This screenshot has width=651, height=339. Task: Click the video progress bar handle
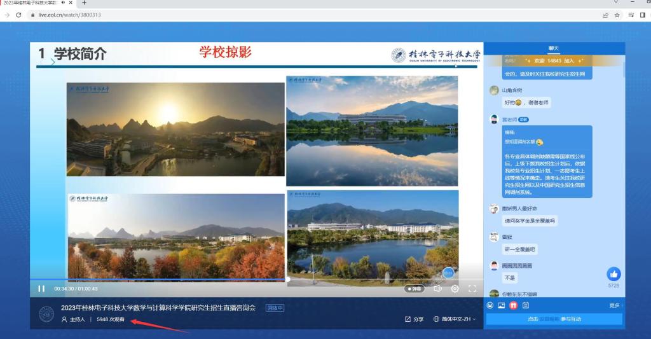pos(287,279)
